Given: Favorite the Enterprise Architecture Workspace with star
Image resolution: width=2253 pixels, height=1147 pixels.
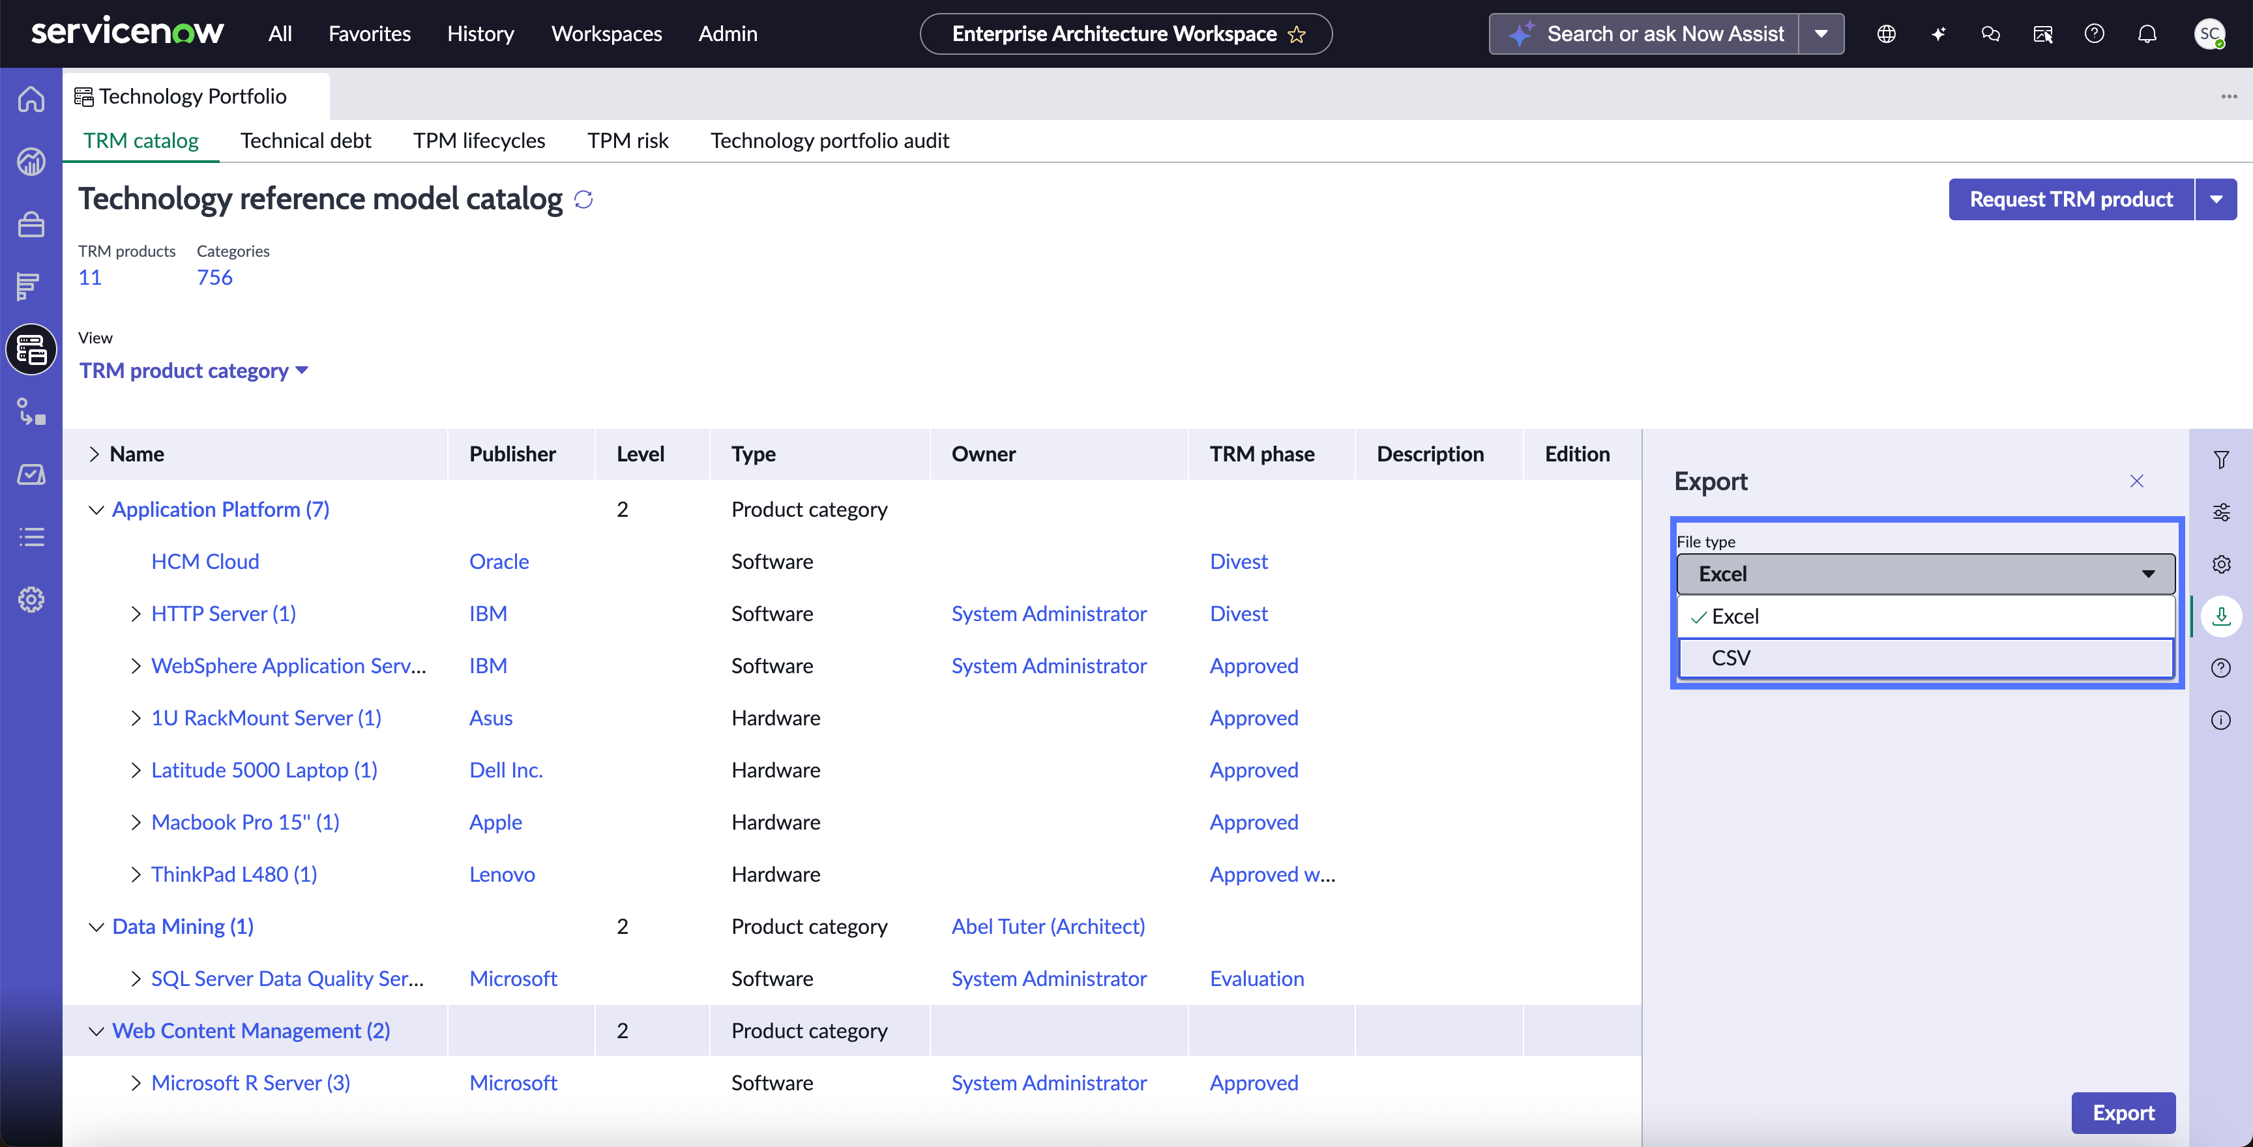Looking at the screenshot, I should pyautogui.click(x=1296, y=34).
